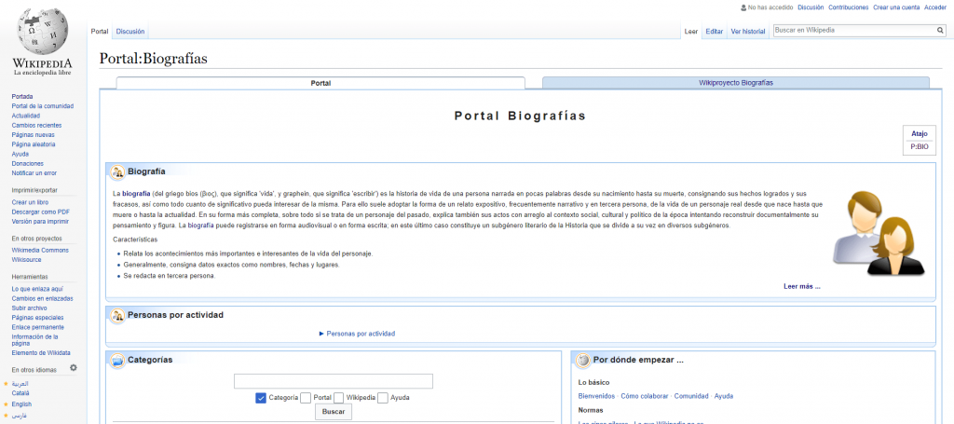Open Cómo colaborar link
This screenshot has height=424, width=954.
[x=645, y=396]
